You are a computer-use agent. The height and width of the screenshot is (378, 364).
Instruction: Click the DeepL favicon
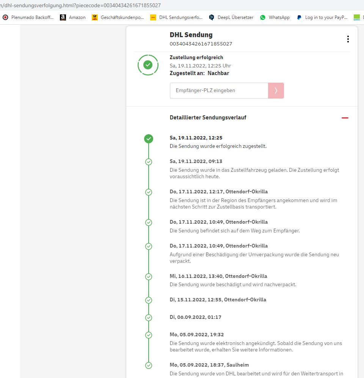pos(212,17)
